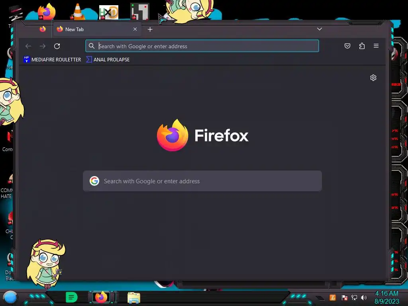This screenshot has width=408, height=306.
Task: Open the clock showing 4:16 AM
Action: point(386,297)
